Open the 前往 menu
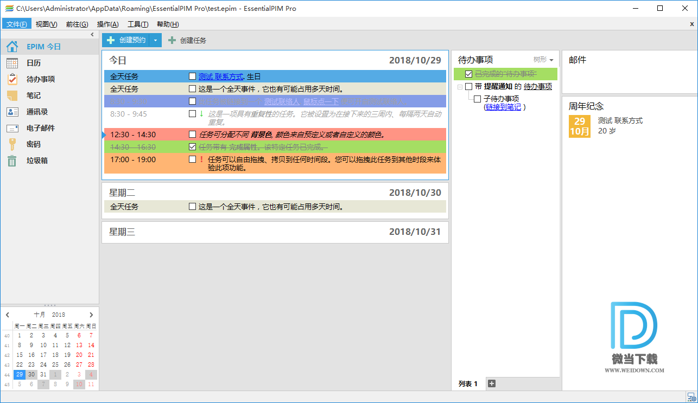Image resolution: width=698 pixels, height=403 pixels. pos(77,24)
